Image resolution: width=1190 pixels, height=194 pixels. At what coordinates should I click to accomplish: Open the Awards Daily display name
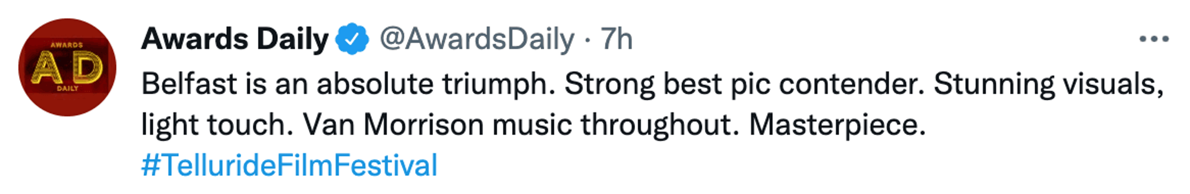click(235, 39)
